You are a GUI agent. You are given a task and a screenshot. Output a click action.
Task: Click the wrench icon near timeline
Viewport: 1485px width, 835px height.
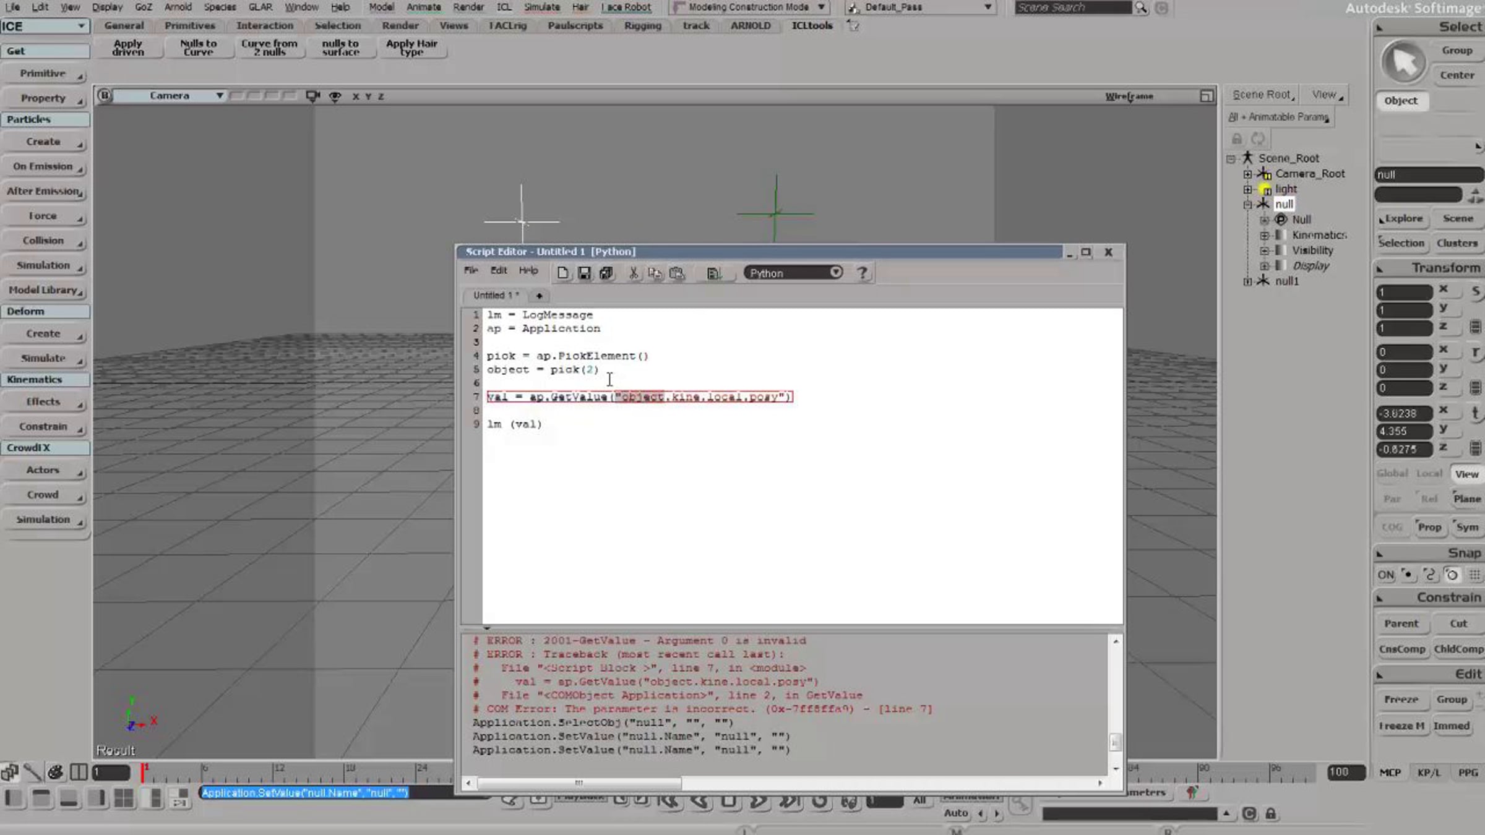[x=32, y=772]
